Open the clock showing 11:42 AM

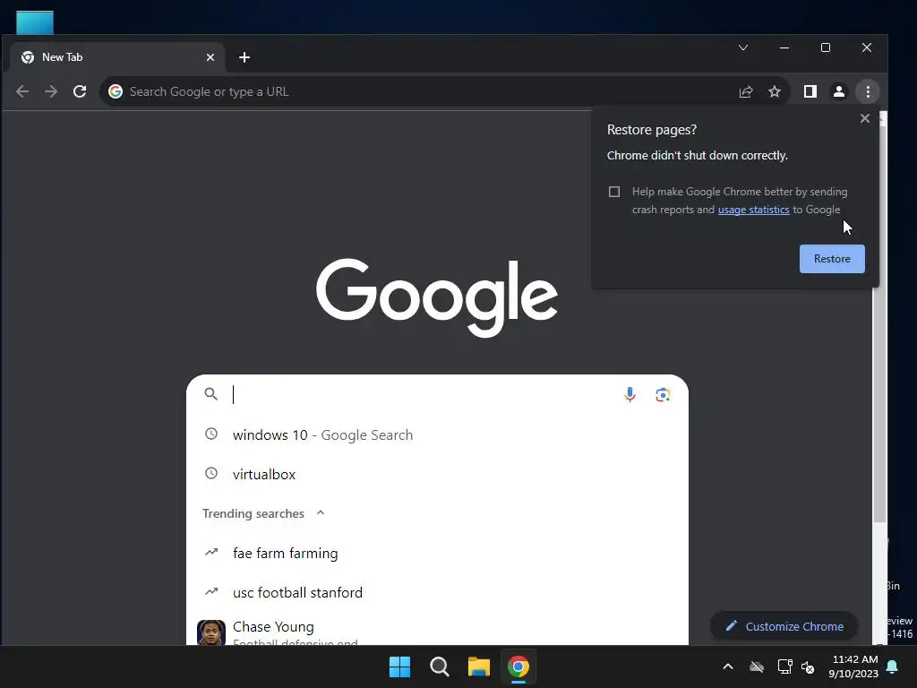(853, 666)
